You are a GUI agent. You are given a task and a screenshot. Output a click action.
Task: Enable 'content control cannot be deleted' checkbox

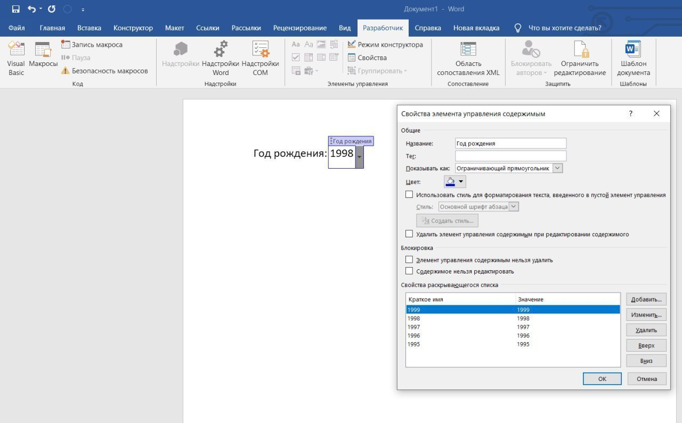tap(409, 260)
